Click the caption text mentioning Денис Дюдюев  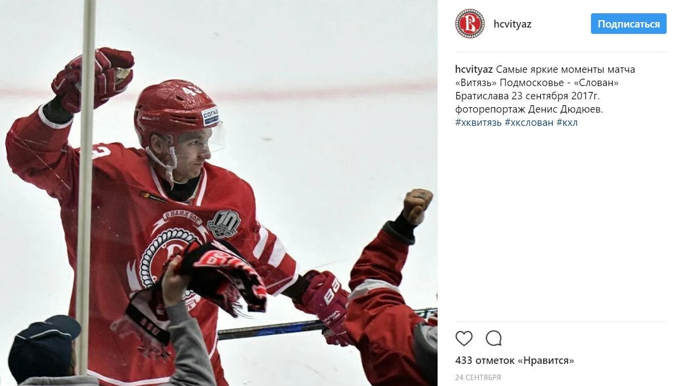pos(529,110)
